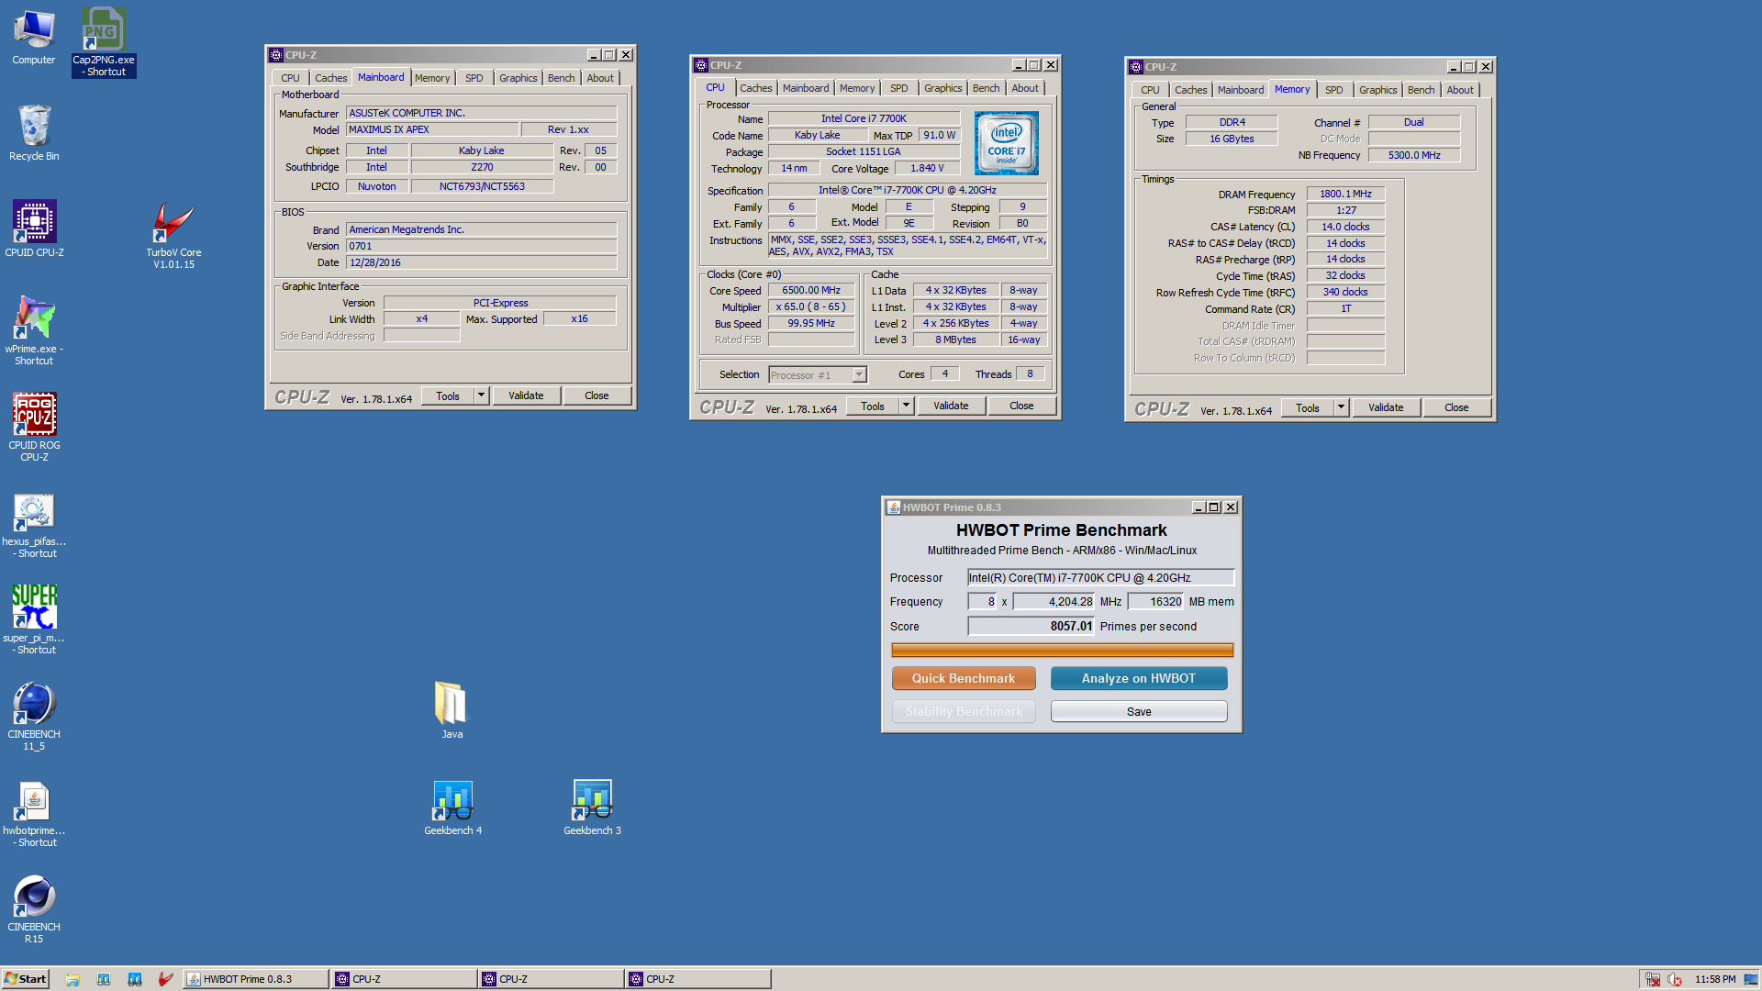
Task: Launch Geekbench 3 desktop icon
Action: click(x=592, y=807)
